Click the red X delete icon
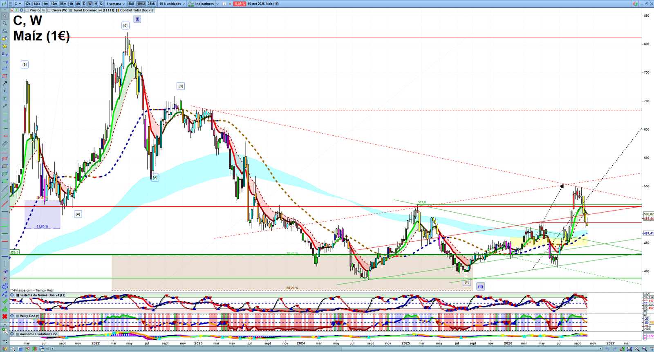654x352 pixels. (x=4, y=316)
